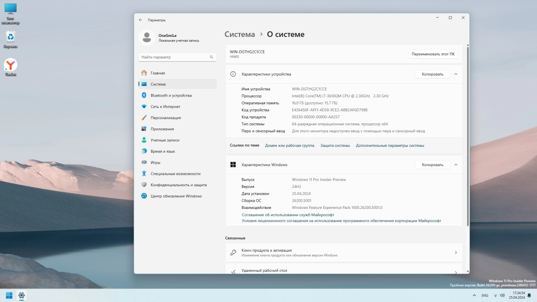Select OS build value 26200.5001
537x302 pixels.
[x=302, y=200]
